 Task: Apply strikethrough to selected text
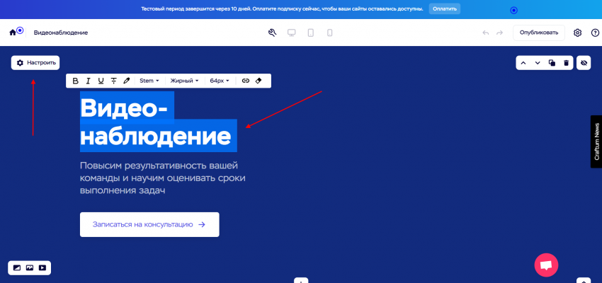coord(114,81)
